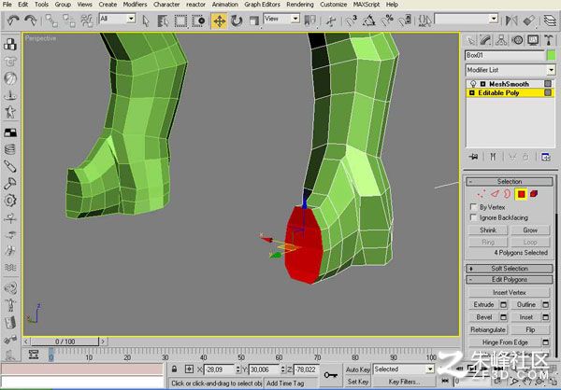Toggle the MeshSmooth lightbulb visibility
This screenshot has width=561, height=390.
point(473,84)
